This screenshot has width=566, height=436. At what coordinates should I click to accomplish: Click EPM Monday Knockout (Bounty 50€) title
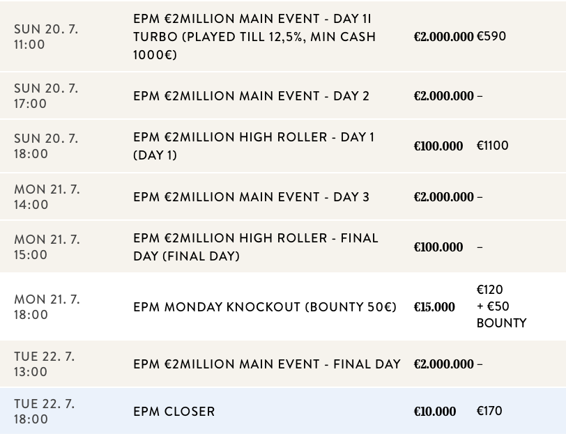click(x=265, y=307)
